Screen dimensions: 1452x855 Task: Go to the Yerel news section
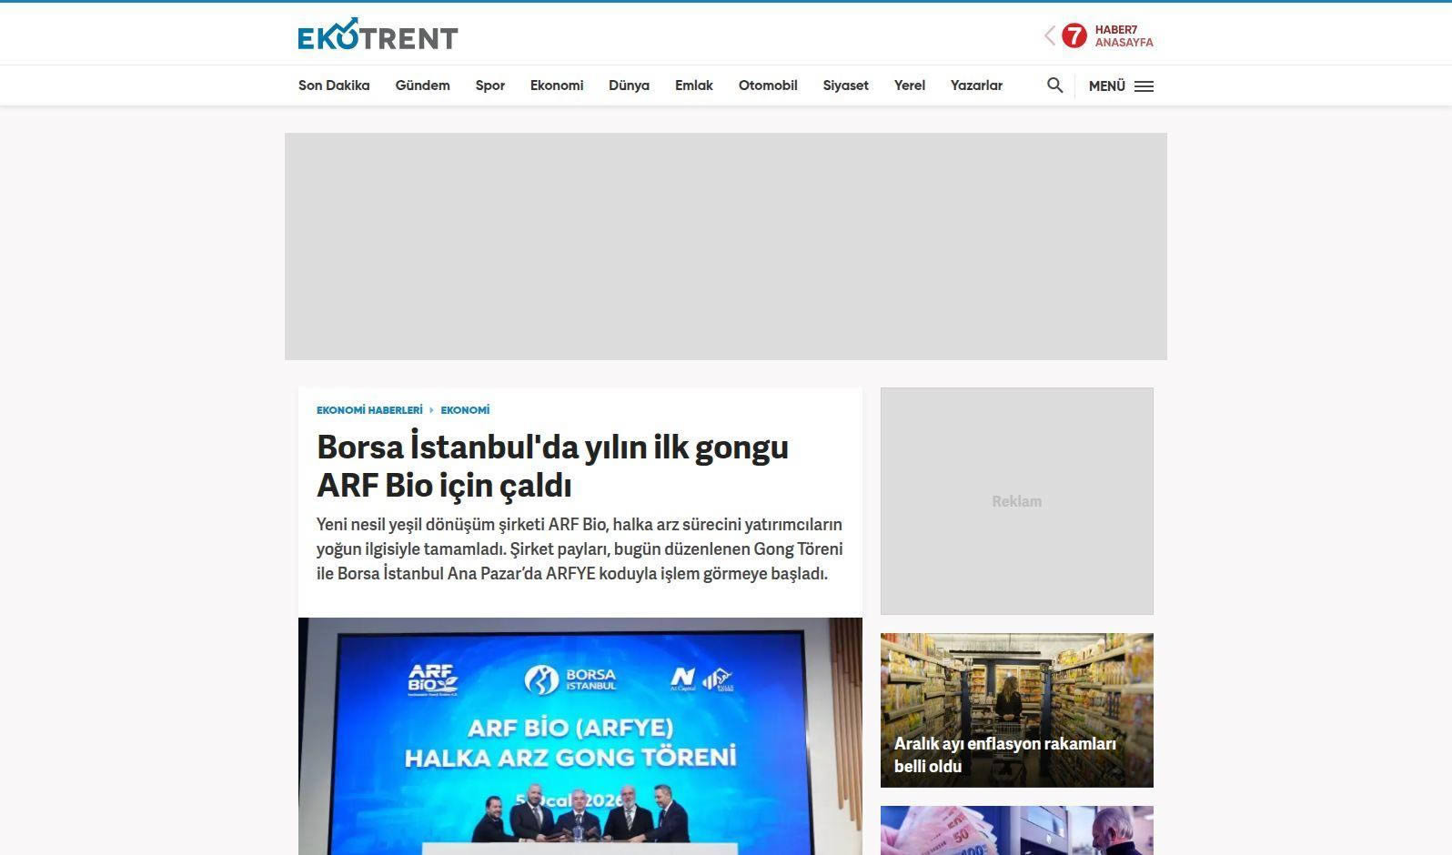pyautogui.click(x=909, y=85)
